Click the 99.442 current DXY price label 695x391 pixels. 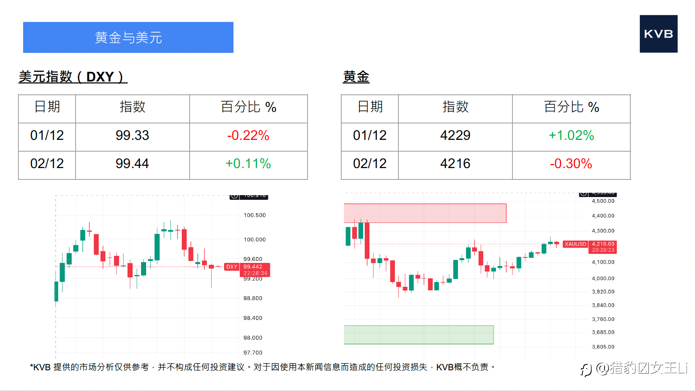coord(253,267)
